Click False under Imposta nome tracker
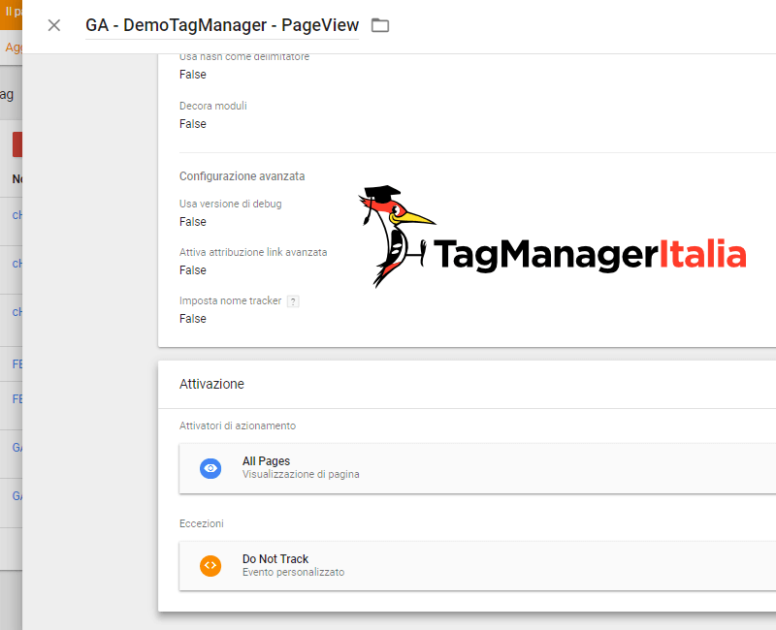 pos(192,319)
